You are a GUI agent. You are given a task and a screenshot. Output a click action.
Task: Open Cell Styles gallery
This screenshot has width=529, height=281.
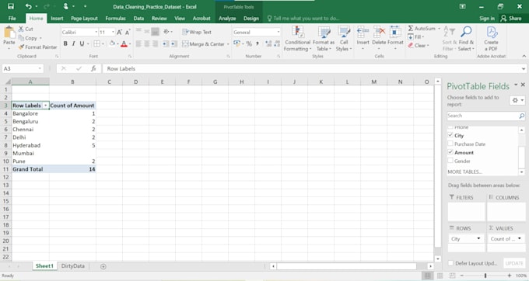tap(344, 39)
